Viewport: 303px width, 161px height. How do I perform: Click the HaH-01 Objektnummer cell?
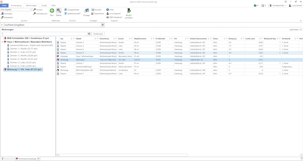pos(144,60)
